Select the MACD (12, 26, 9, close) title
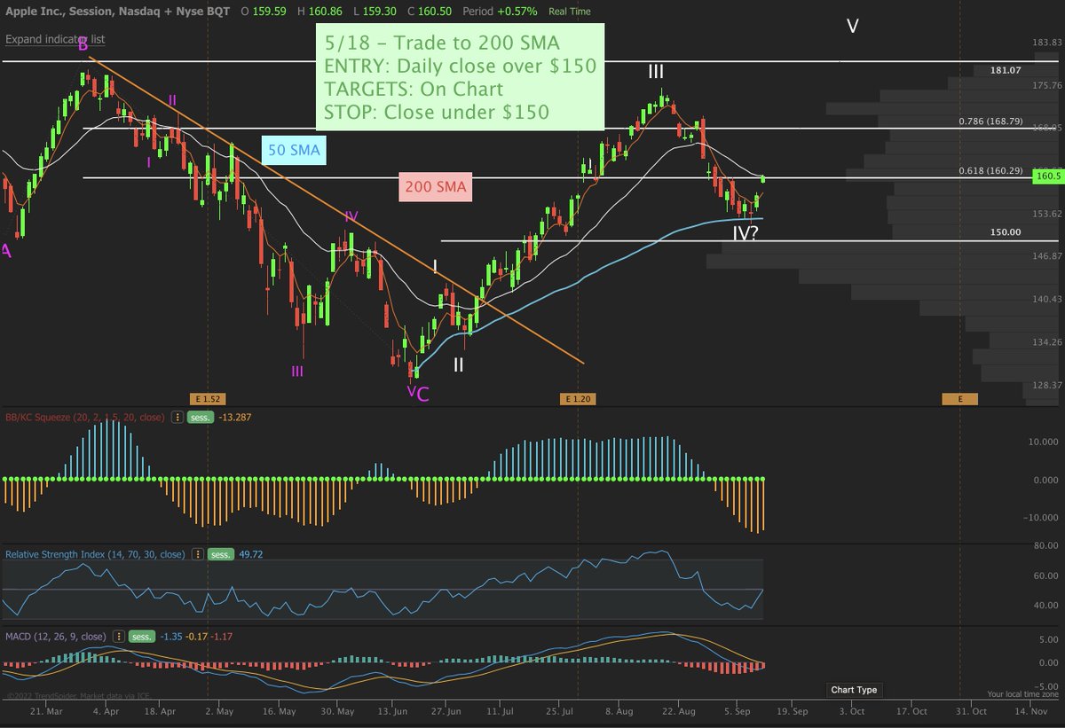 (x=58, y=636)
